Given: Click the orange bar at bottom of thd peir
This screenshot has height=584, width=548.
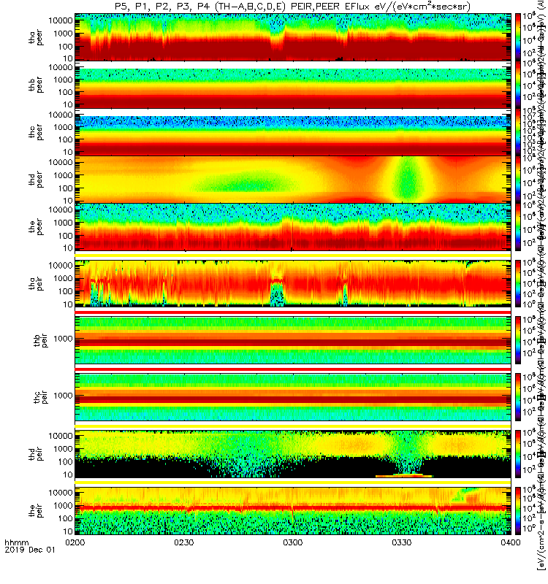Looking at the screenshot, I should pos(404,476).
